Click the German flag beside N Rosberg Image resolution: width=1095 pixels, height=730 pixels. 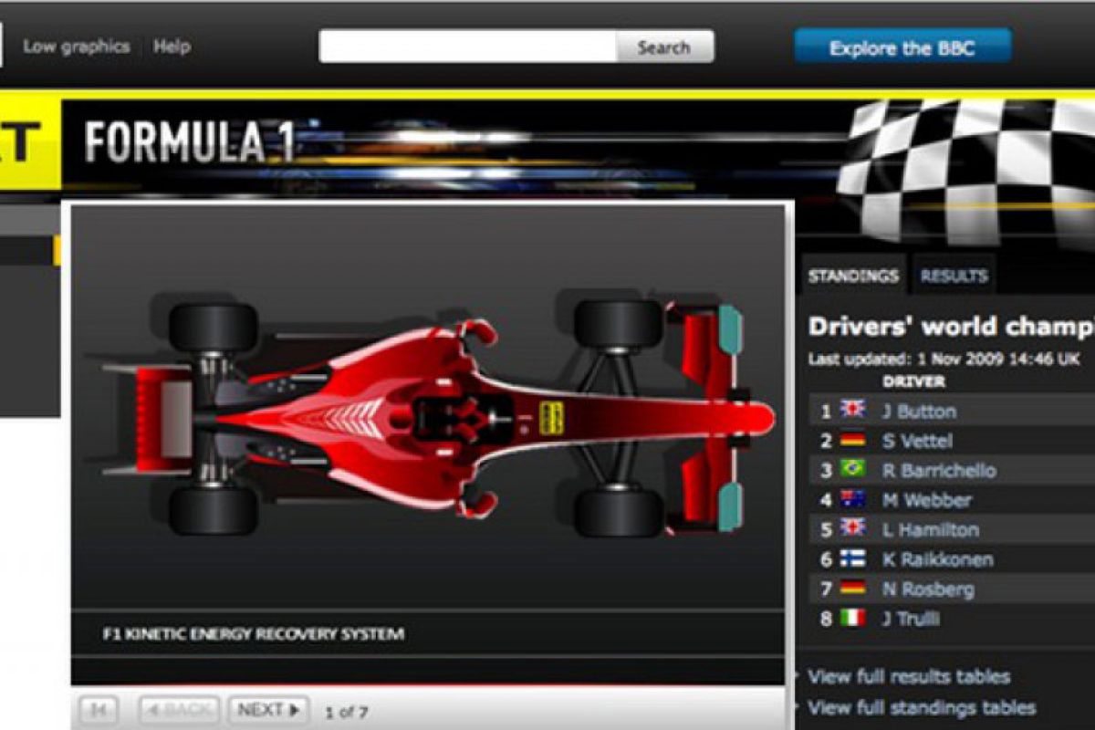click(x=853, y=588)
